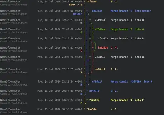
Task: Click branch label C under fa82d20 timestamp
Action: click(x=81, y=51)
